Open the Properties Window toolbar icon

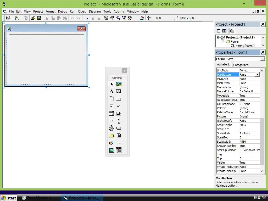[x=112, y=18]
